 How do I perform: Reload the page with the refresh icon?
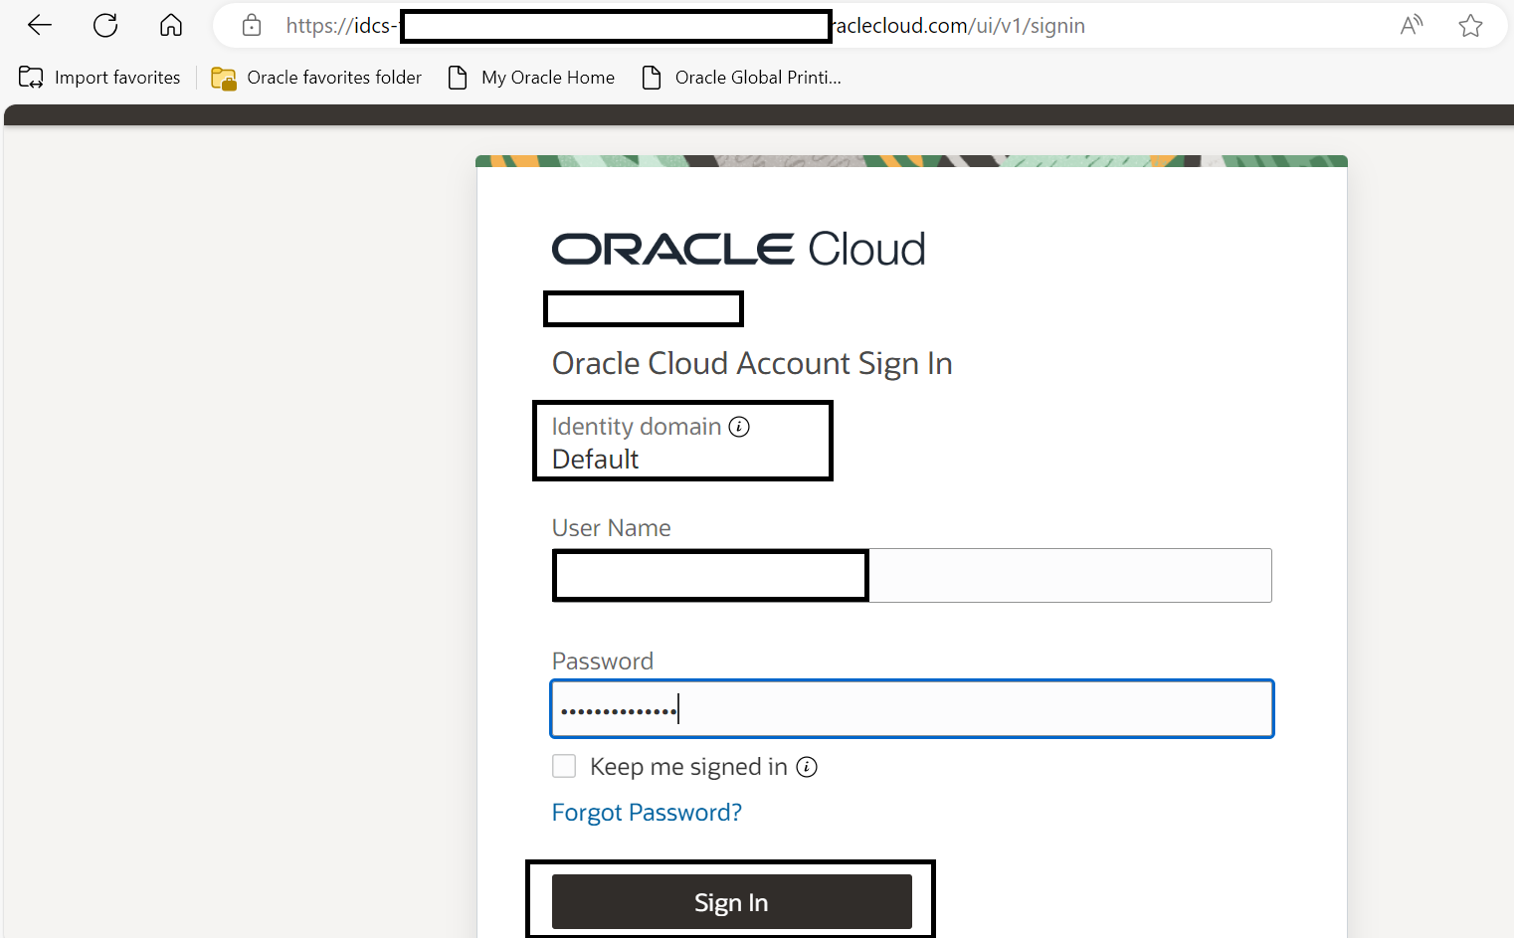[x=105, y=26]
